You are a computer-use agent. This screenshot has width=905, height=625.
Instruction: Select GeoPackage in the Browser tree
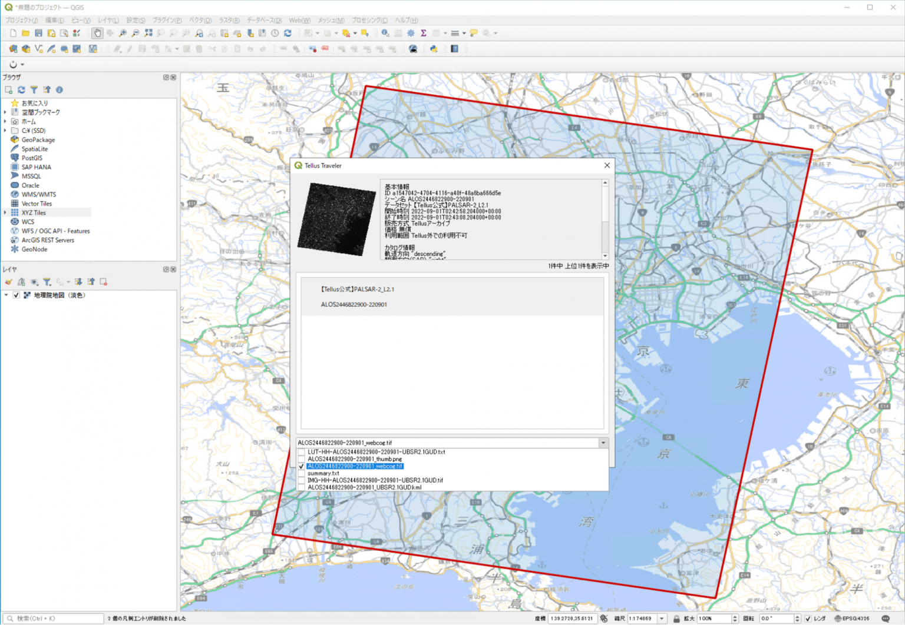(x=38, y=140)
